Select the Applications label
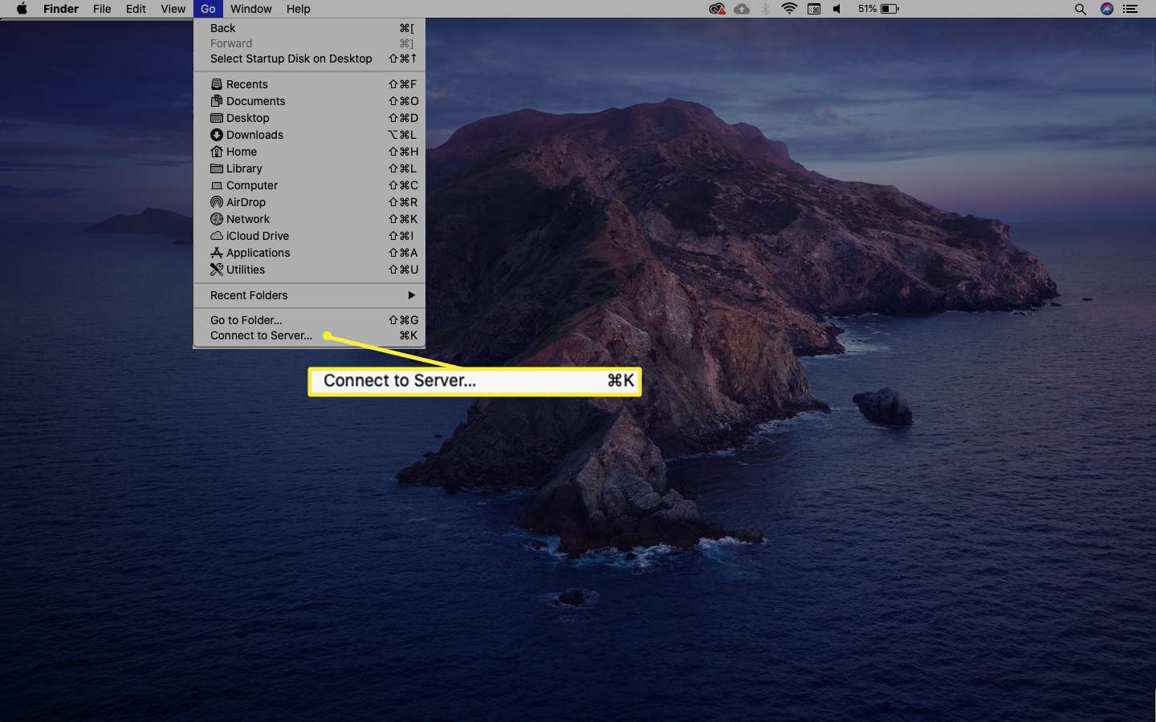 click(258, 253)
